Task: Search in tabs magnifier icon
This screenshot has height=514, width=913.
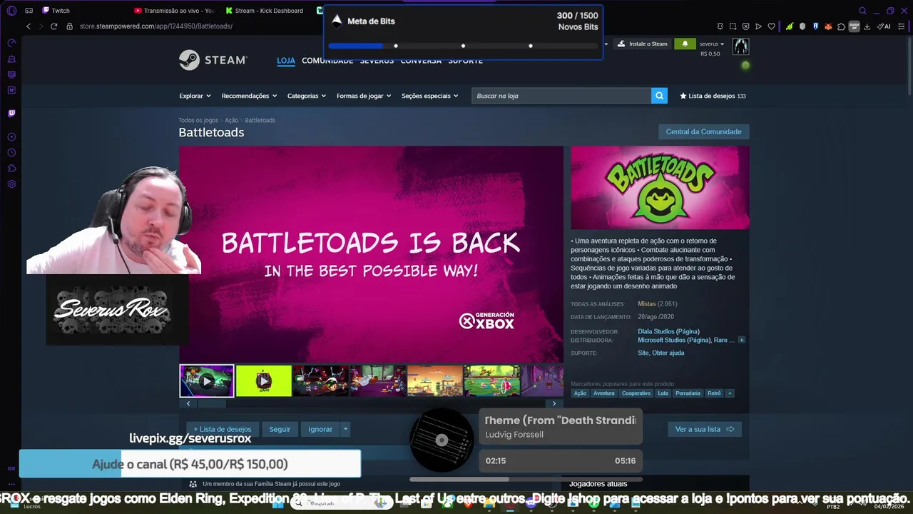Action: click(x=862, y=11)
